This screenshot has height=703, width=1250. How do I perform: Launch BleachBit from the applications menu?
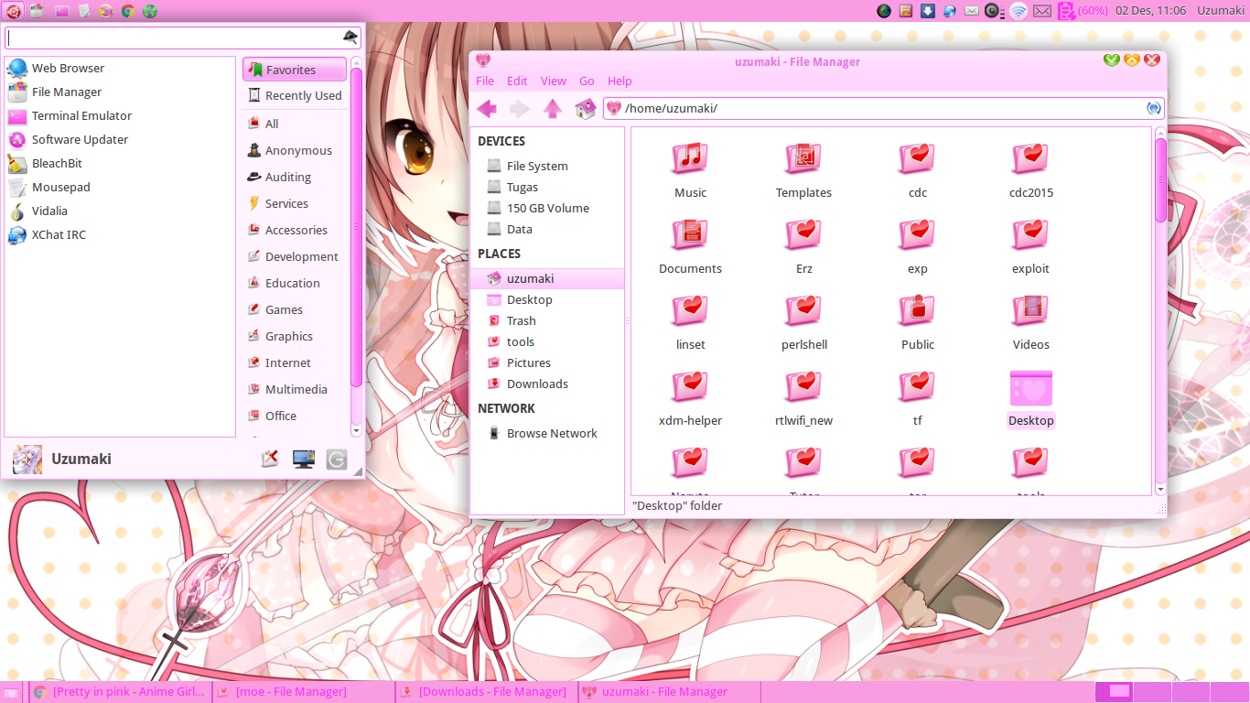pos(55,163)
